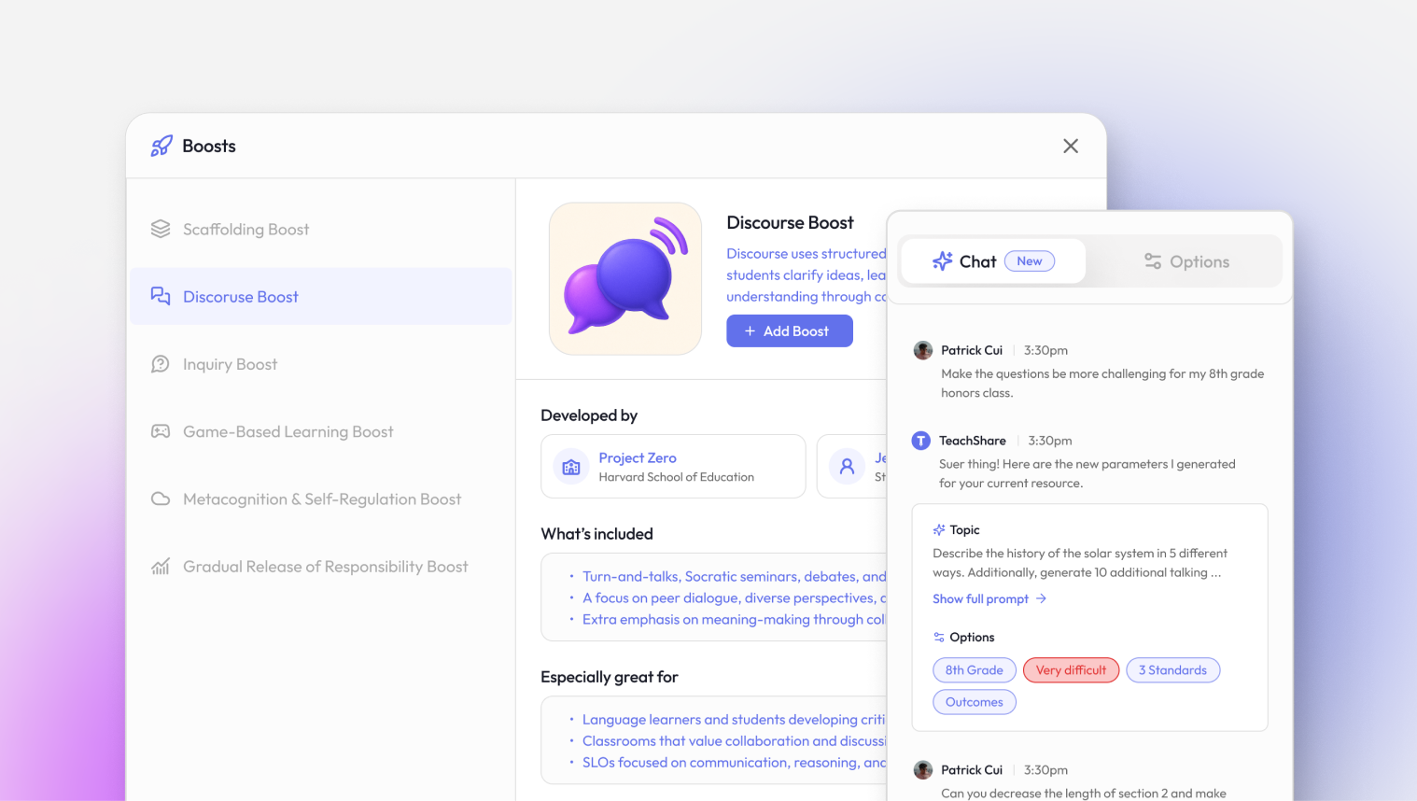This screenshot has height=801, width=1417.
Task: Switch to the Options tab
Action: [1186, 261]
